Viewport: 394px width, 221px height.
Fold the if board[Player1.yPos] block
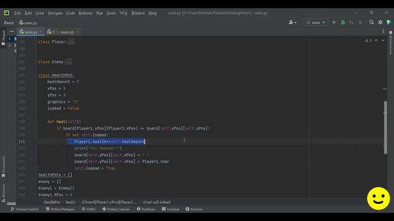(x=36, y=128)
